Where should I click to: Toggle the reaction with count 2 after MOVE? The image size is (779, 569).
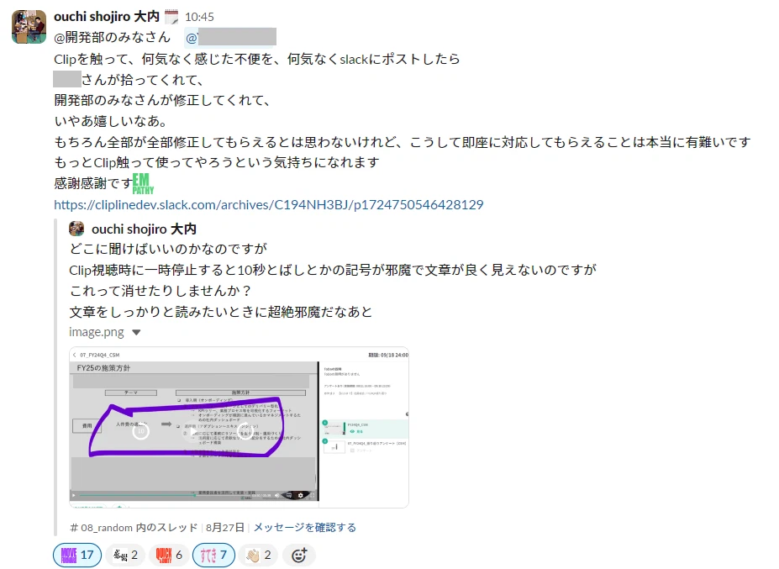(x=126, y=555)
